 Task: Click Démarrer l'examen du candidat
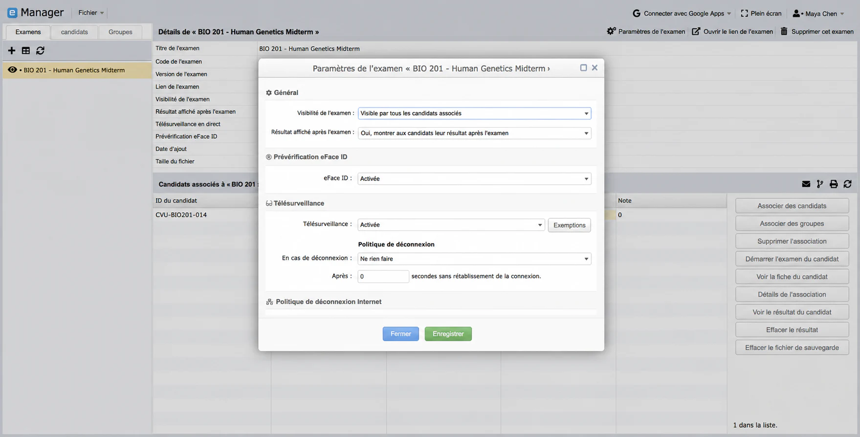point(792,259)
